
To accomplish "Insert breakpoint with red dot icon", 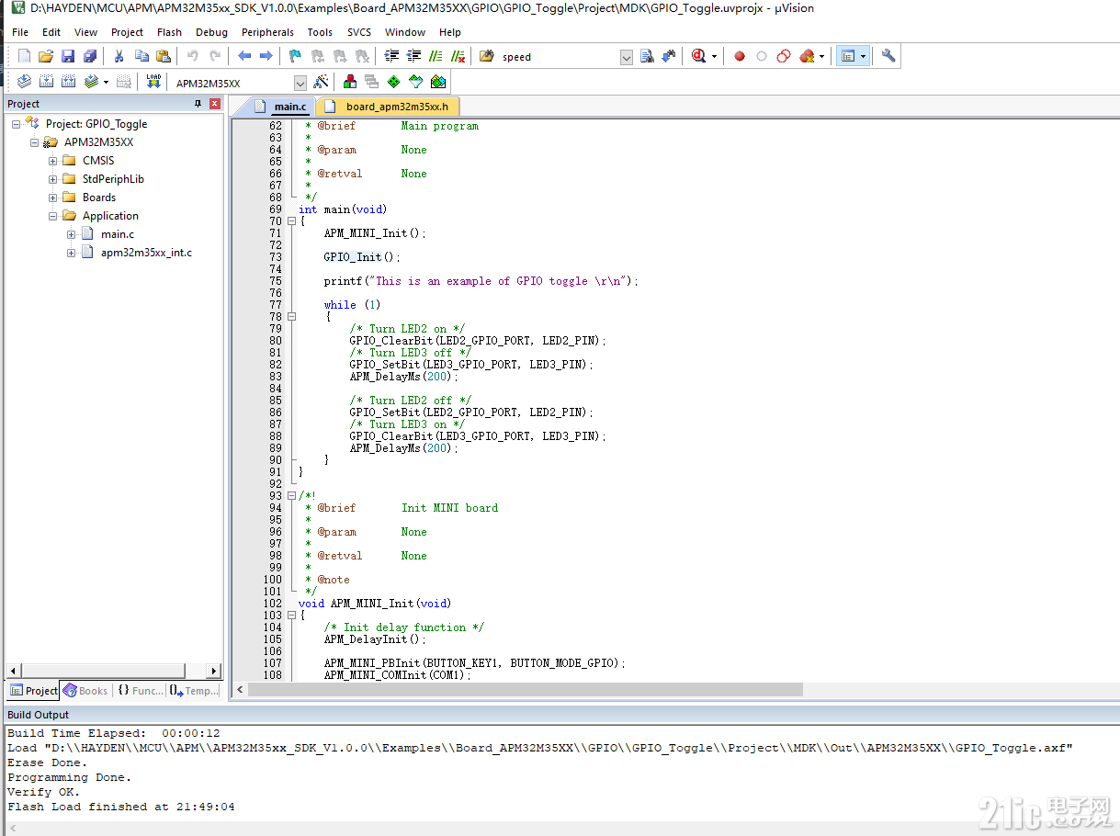I will 740,56.
